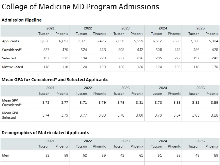Image resolution: width=220 pixels, height=165 pixels.
Task: Select 2021 Tucson Applicants value 8,636
Action: 45,41
